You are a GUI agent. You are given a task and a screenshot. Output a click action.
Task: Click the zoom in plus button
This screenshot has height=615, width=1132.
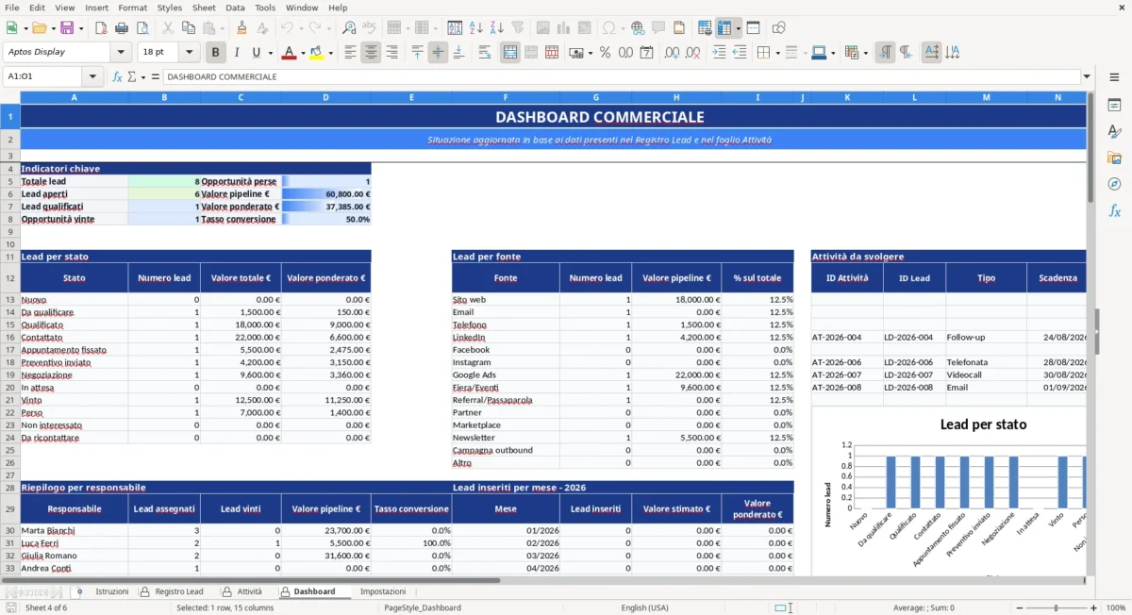tap(1093, 608)
